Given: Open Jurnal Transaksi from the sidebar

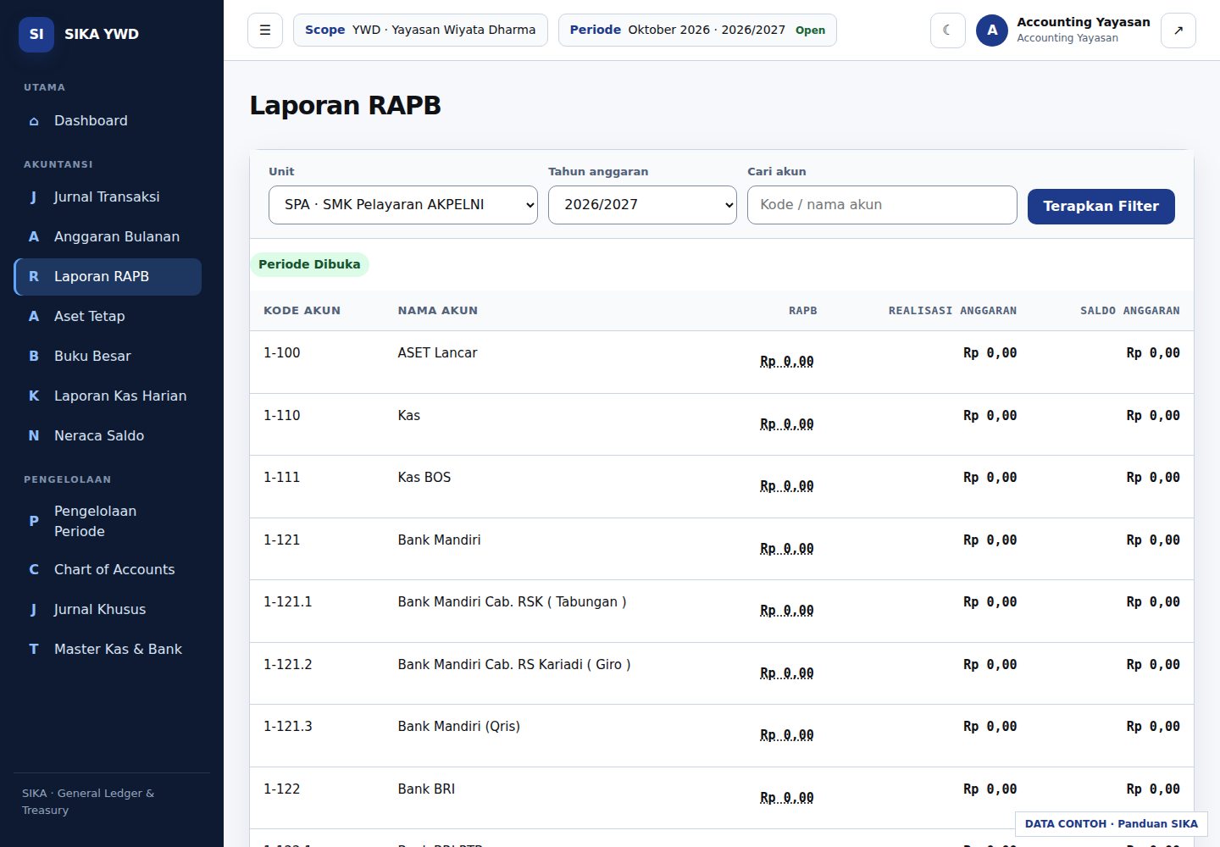Looking at the screenshot, I should pyautogui.click(x=108, y=197).
